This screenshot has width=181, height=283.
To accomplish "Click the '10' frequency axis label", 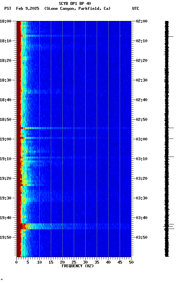I will 39,262.
